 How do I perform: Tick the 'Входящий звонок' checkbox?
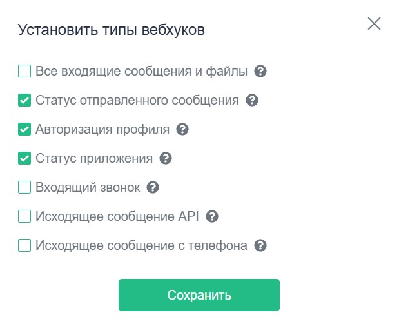pyautogui.click(x=24, y=187)
